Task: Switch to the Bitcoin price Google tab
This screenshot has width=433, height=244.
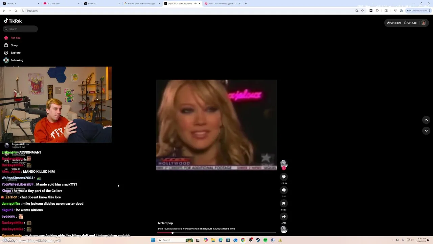Action: click(x=141, y=3)
